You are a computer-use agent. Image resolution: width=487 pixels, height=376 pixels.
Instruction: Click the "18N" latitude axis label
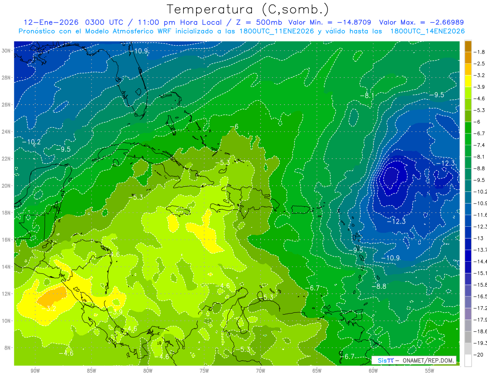6,213
